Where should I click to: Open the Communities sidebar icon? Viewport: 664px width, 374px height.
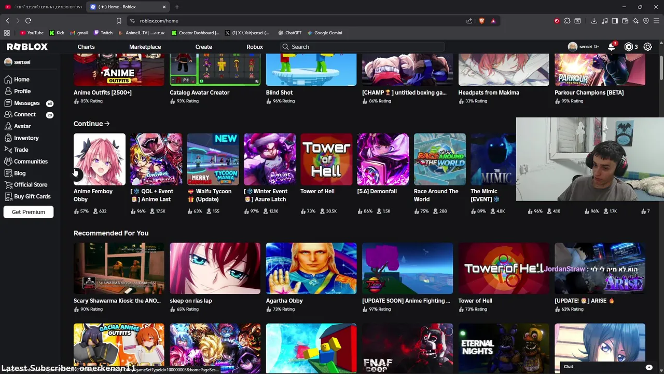(8, 162)
